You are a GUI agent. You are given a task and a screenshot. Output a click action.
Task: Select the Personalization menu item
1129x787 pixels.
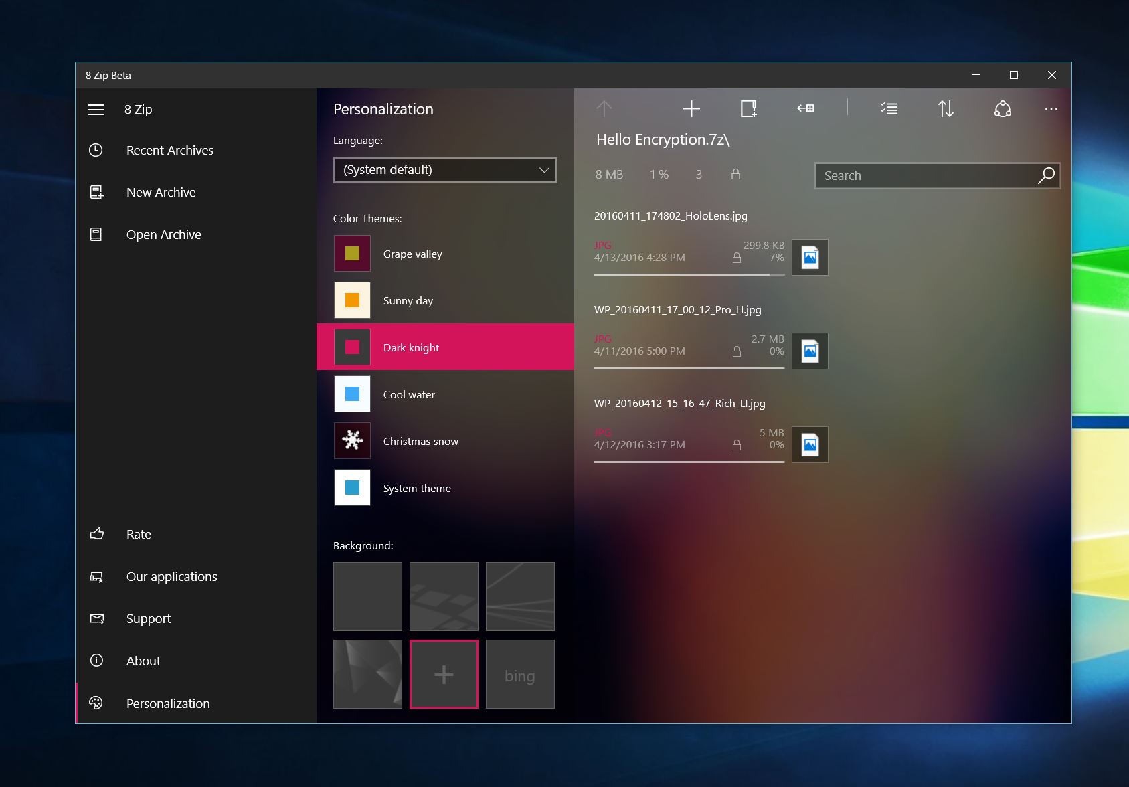pos(195,703)
